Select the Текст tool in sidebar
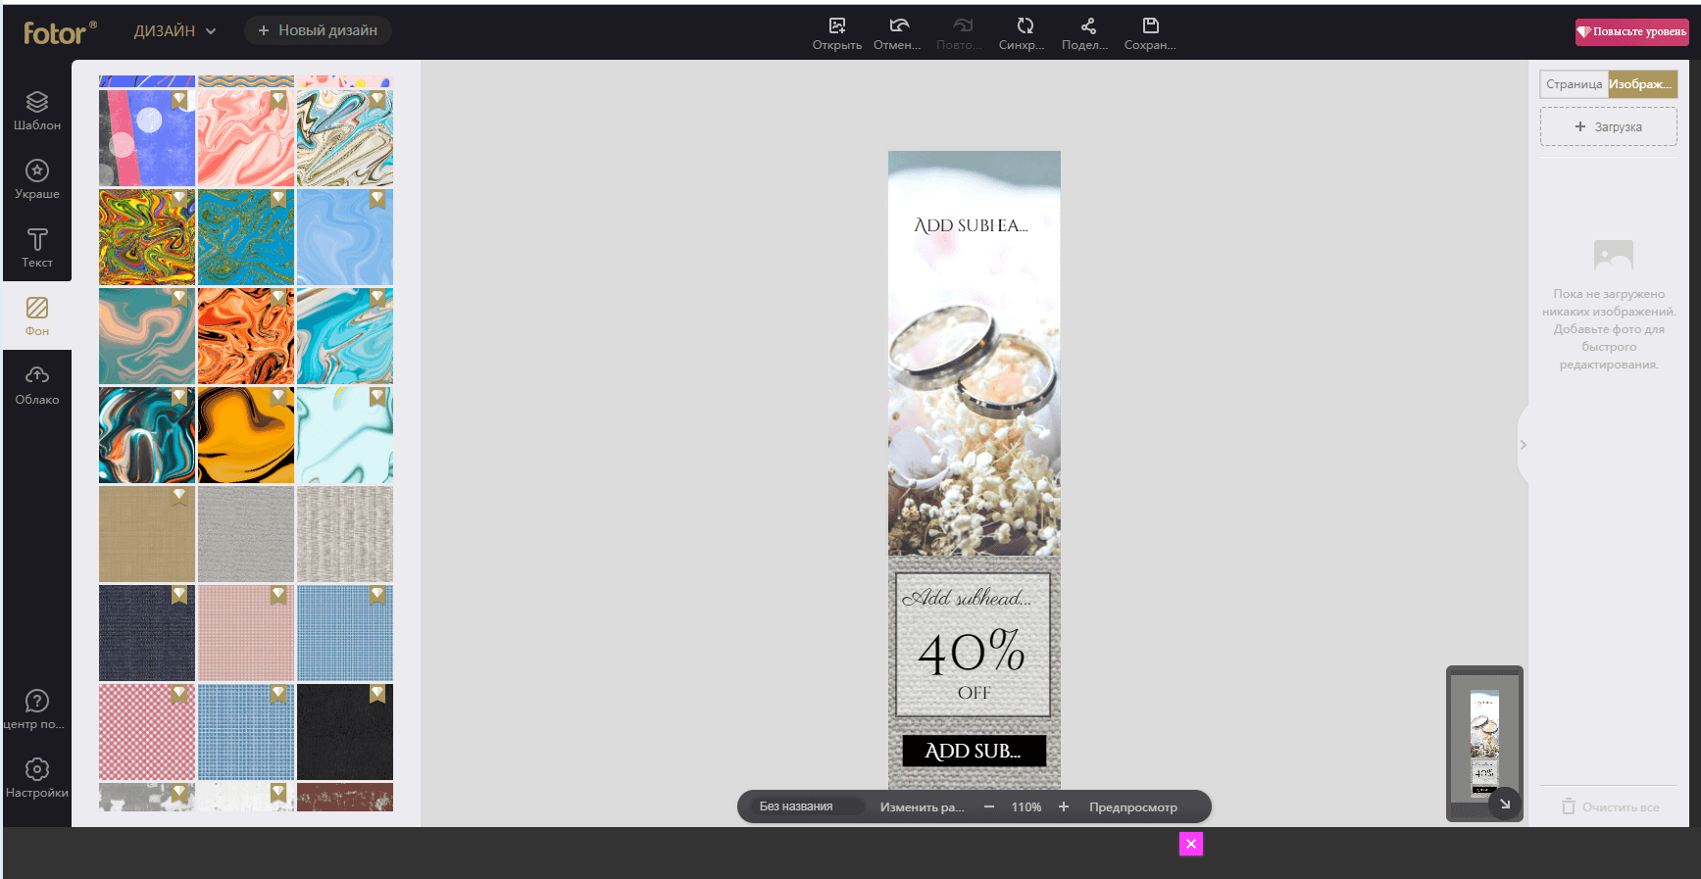This screenshot has height=879, width=1701. point(37,248)
